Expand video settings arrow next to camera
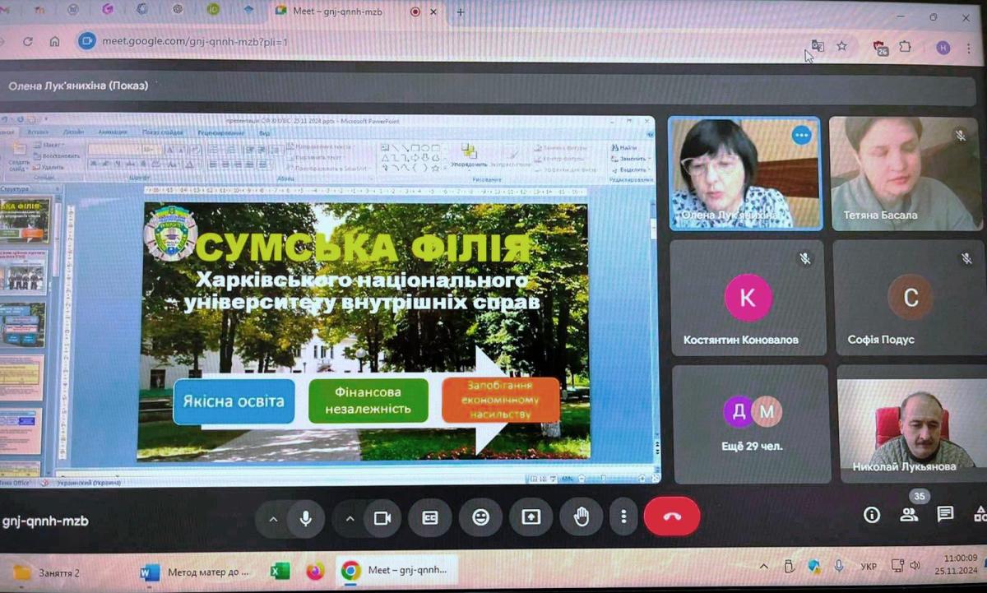Viewport: 987px width, 593px height. (x=350, y=518)
